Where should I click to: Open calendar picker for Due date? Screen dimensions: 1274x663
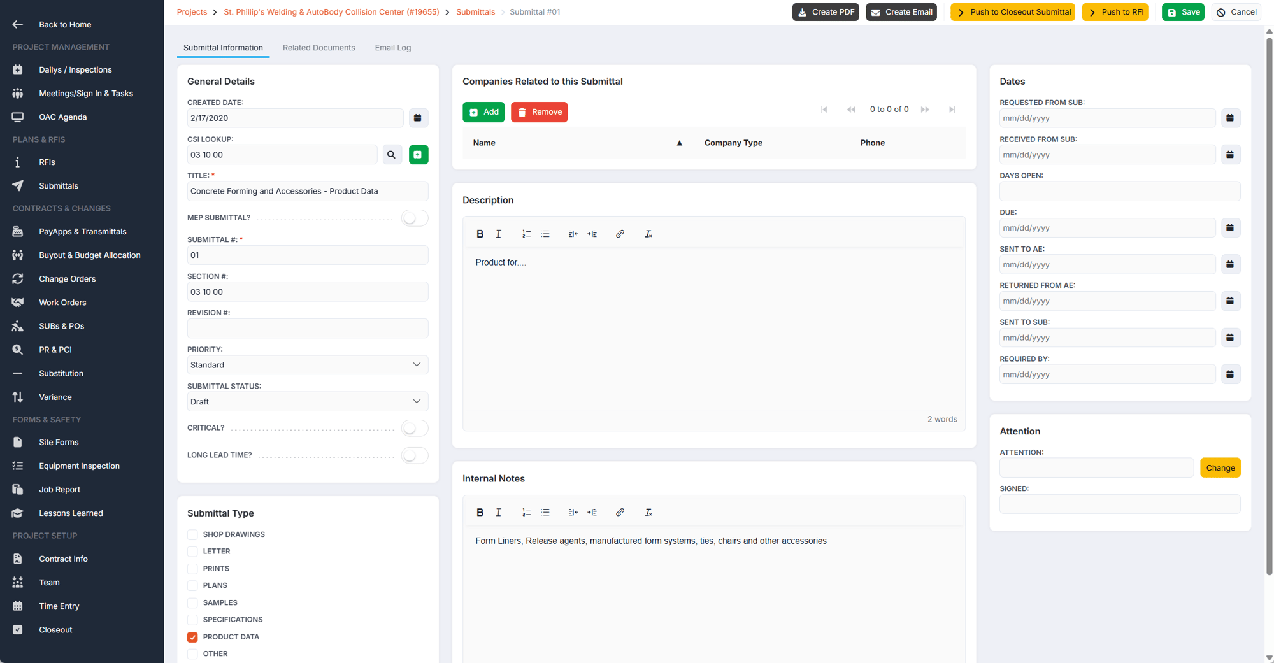click(1230, 228)
